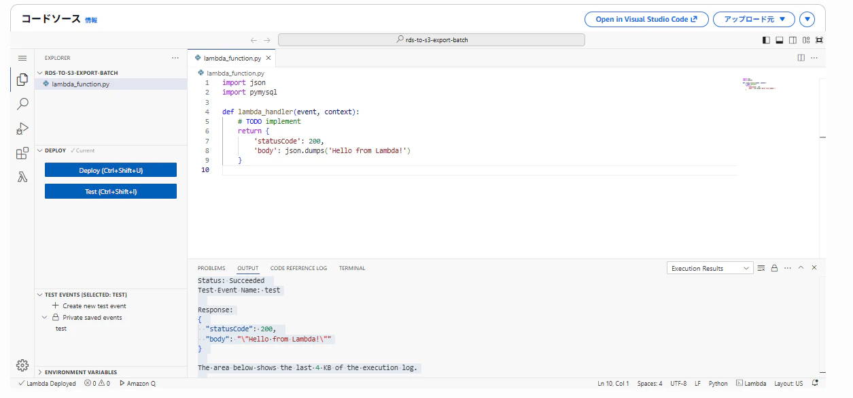The image size is (853, 398).
Task: Select language mode Python in status bar
Action: tap(718, 384)
